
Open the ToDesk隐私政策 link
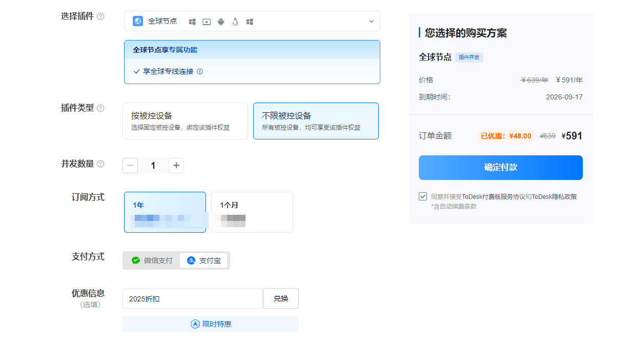tap(554, 196)
